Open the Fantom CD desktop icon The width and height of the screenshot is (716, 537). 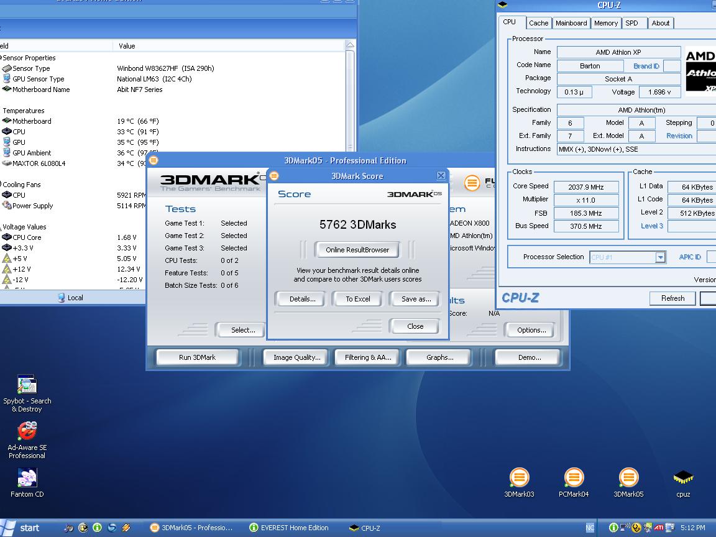click(27, 477)
